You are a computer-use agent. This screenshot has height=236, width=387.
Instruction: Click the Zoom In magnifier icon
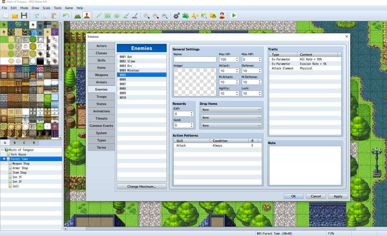click(x=147, y=16)
